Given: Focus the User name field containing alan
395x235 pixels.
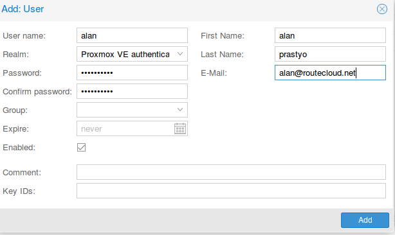Looking at the screenshot, I should (132, 35).
